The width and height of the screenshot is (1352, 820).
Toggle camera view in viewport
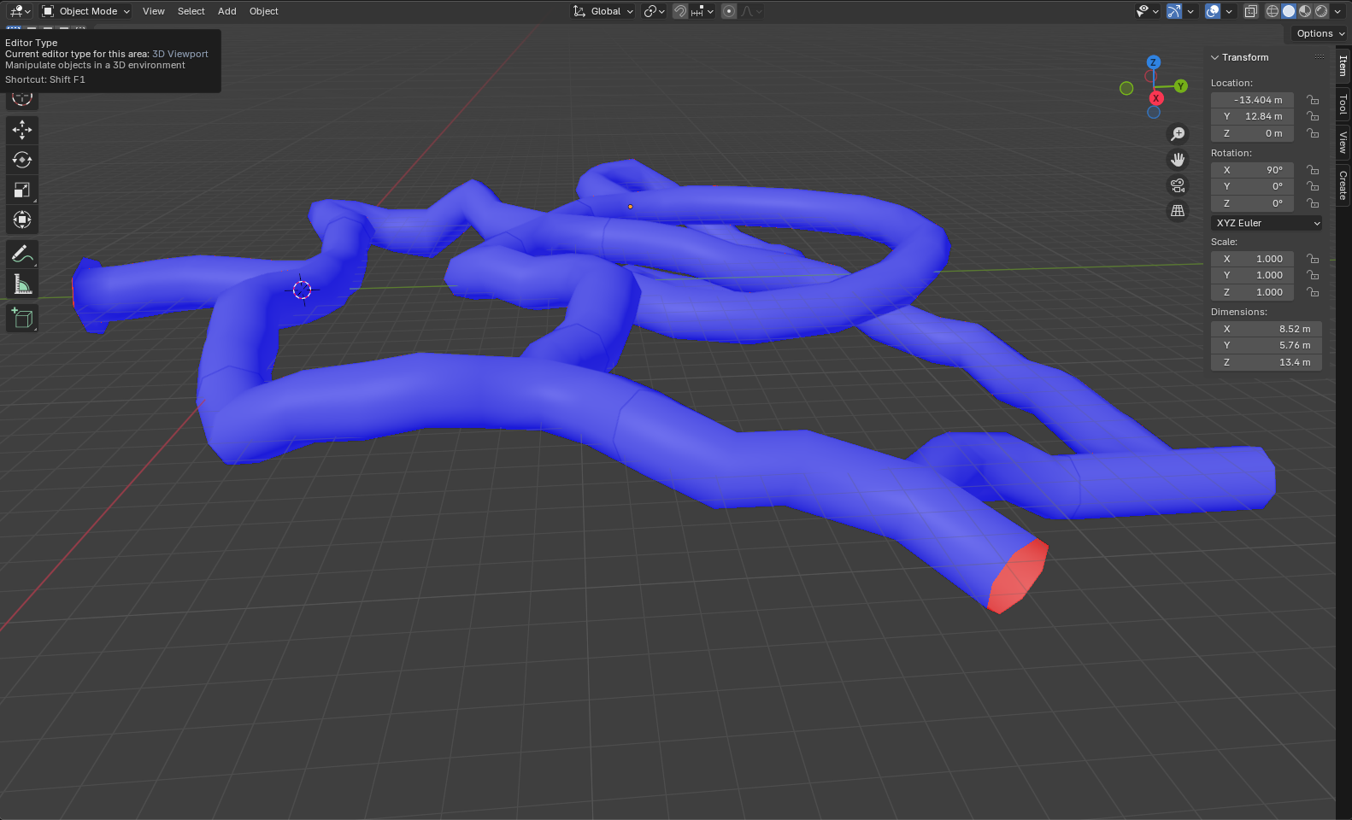(x=1178, y=185)
